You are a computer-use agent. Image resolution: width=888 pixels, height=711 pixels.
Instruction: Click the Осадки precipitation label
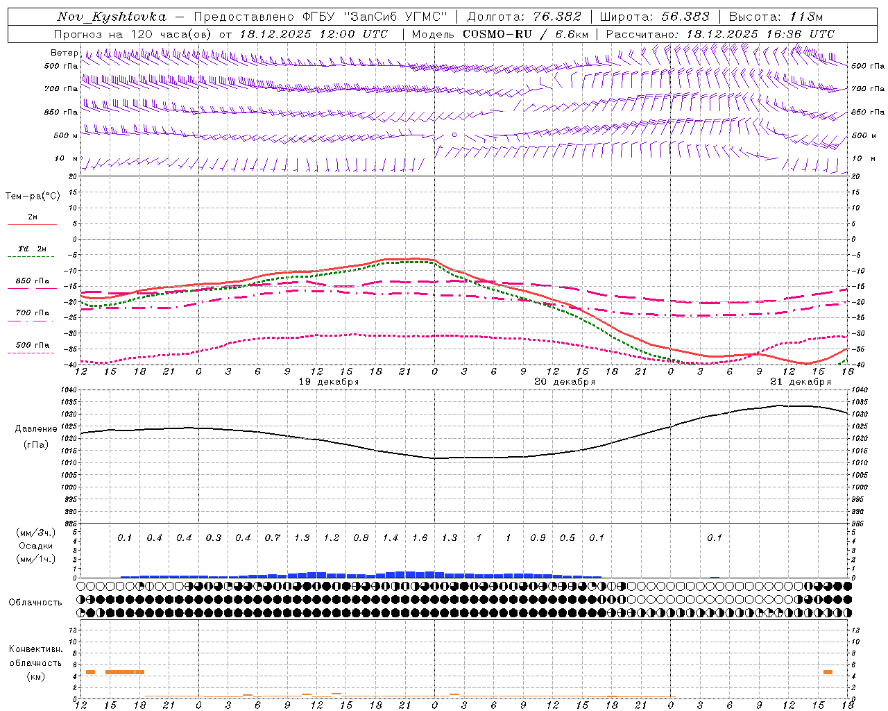click(35, 546)
